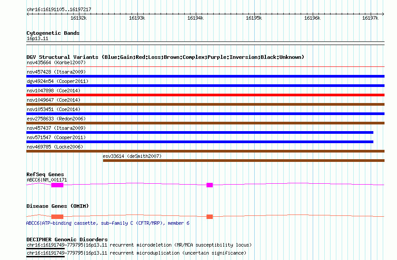
Task: Click the nsv435664 (Korbel2007) variant label
Action: point(56,62)
